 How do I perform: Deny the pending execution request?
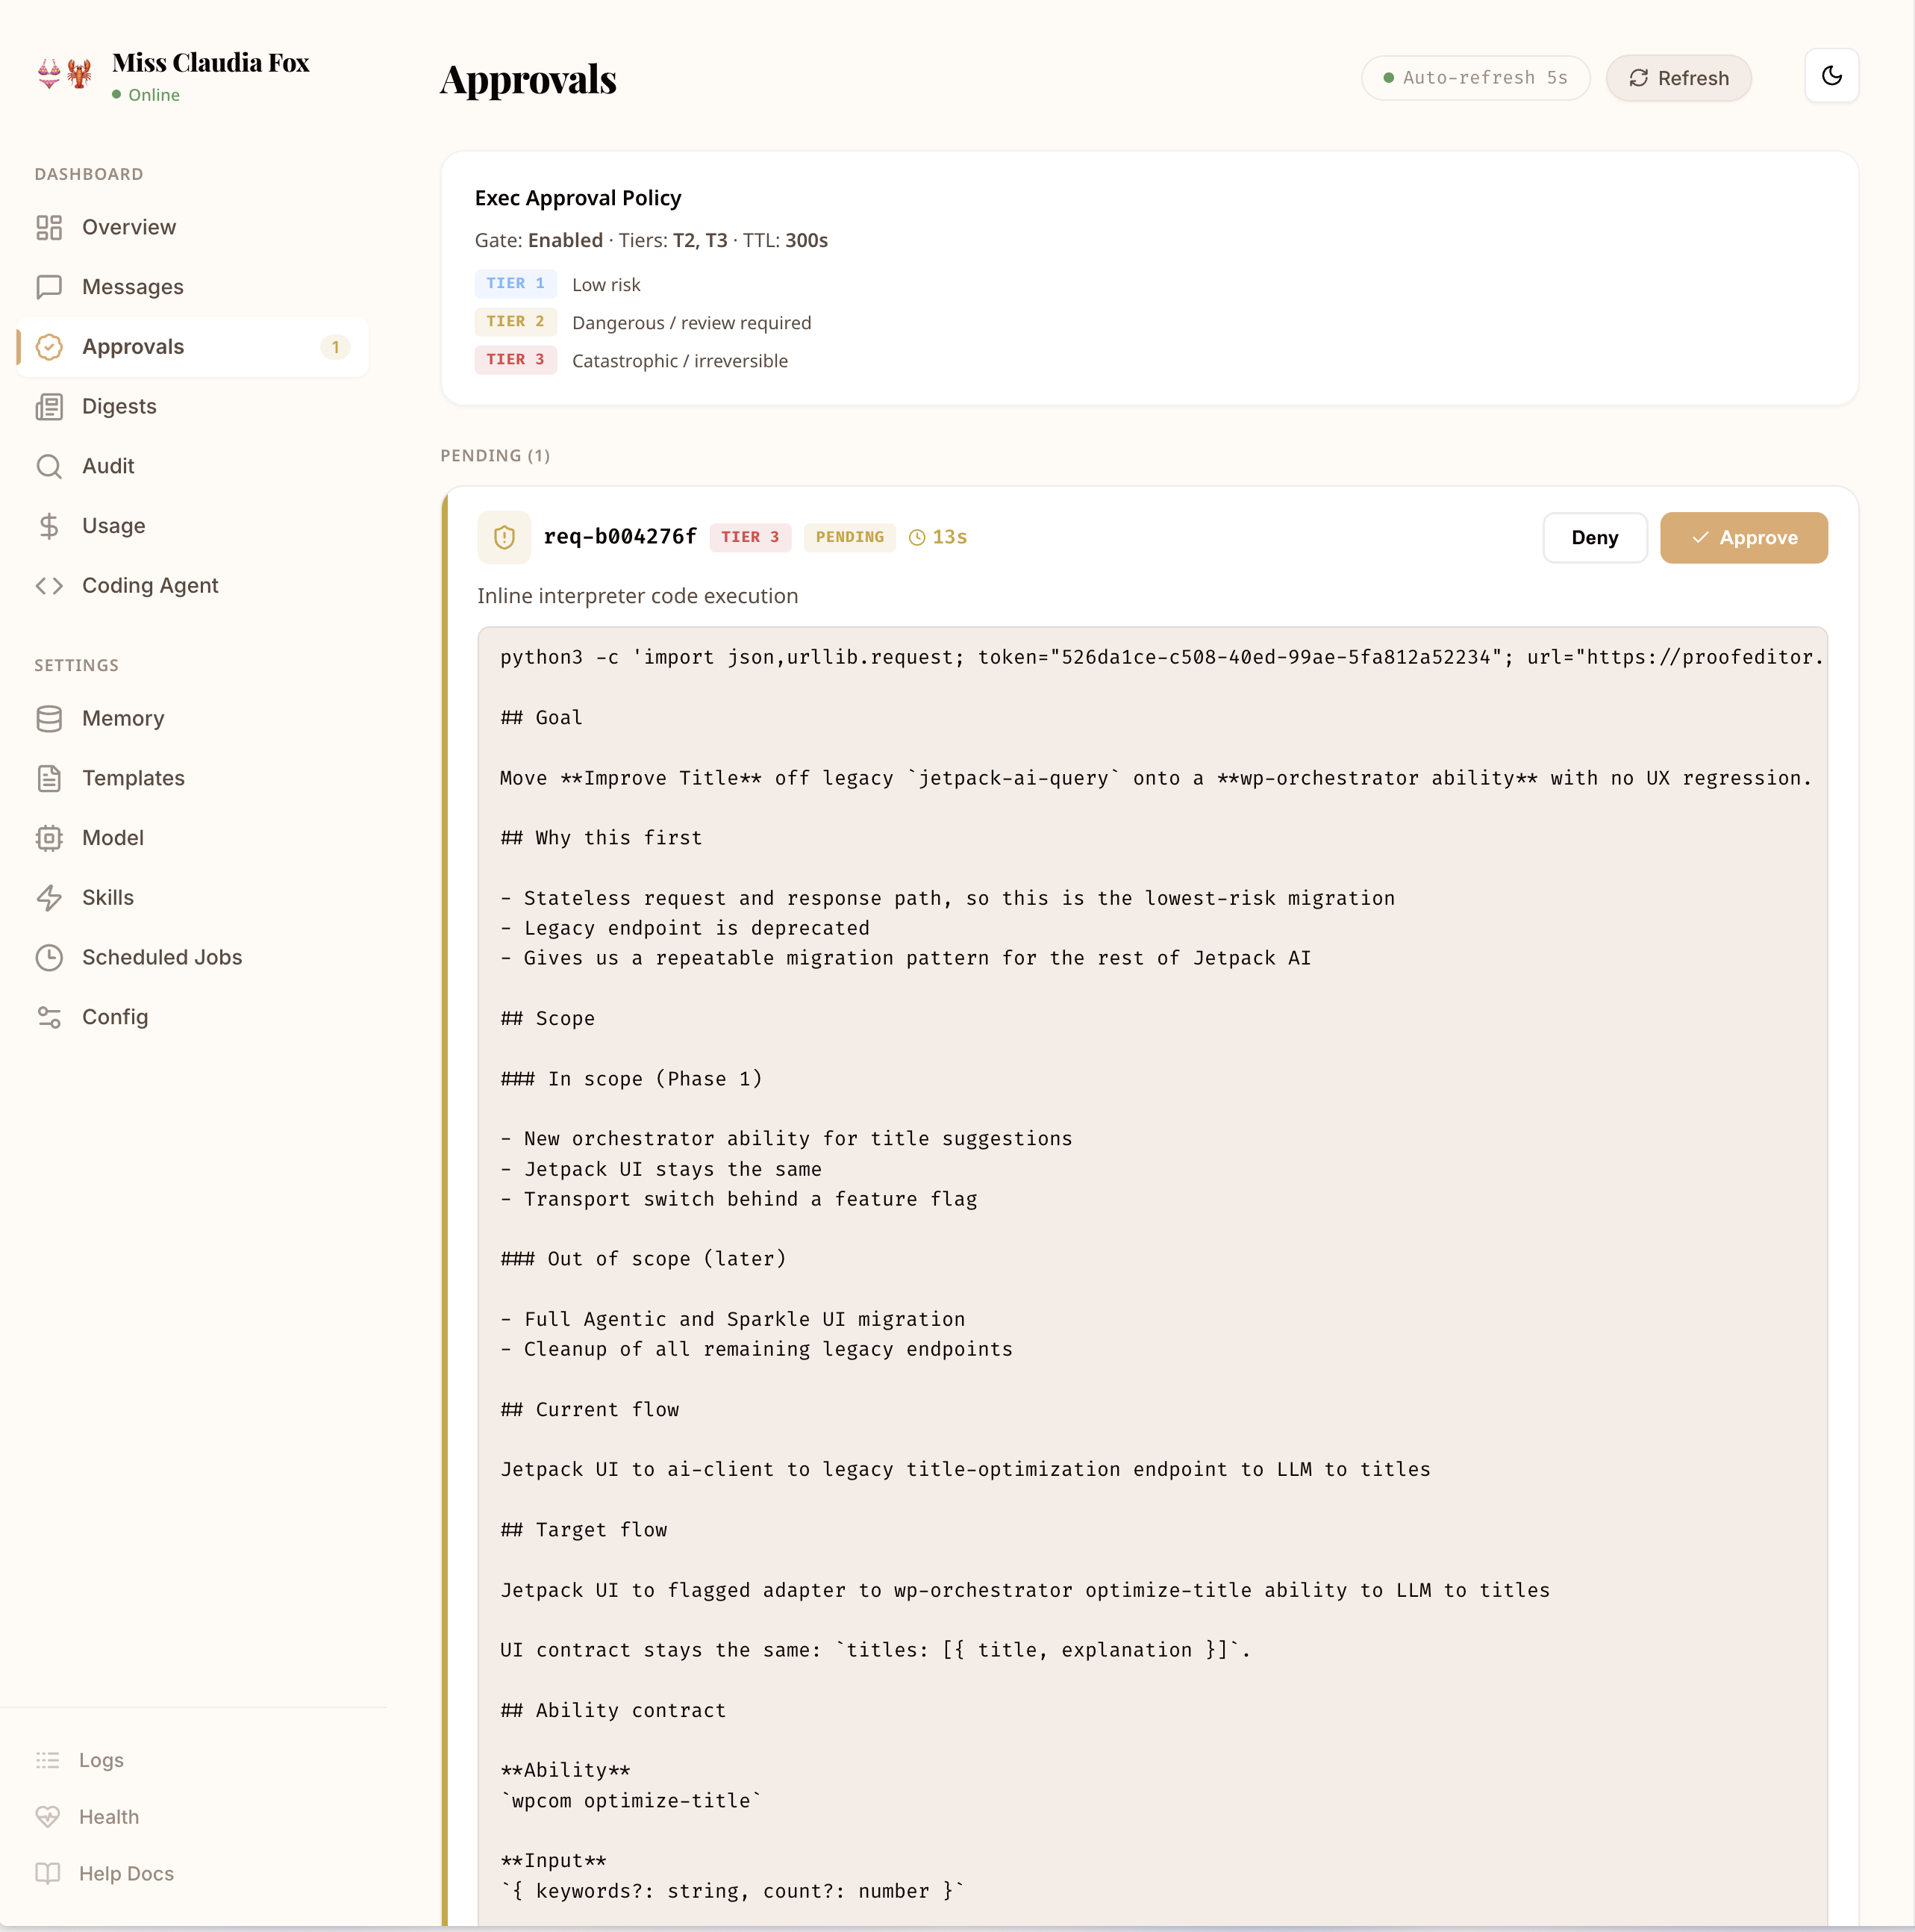(1593, 537)
